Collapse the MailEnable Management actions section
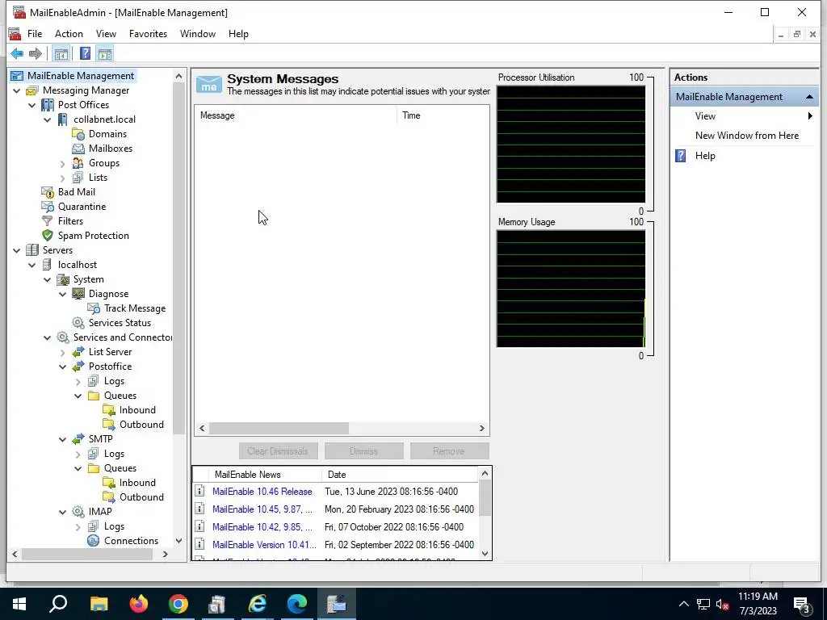This screenshot has height=620, width=827. coord(809,97)
